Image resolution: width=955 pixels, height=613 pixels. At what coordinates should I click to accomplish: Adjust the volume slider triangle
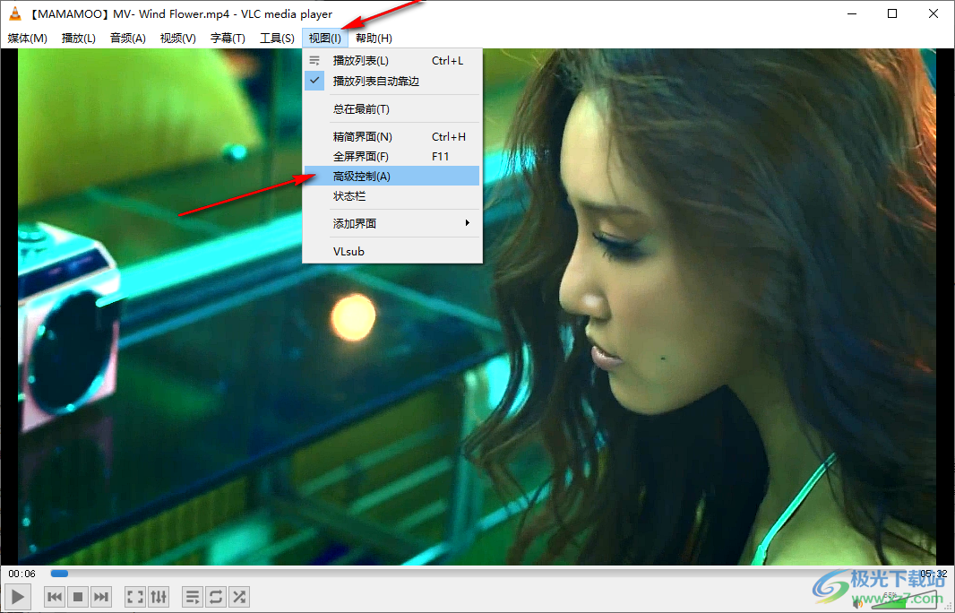click(x=907, y=600)
